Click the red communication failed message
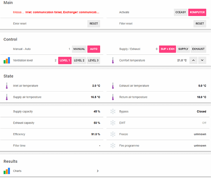The width and height of the screenshot is (211, 178). [62, 12]
